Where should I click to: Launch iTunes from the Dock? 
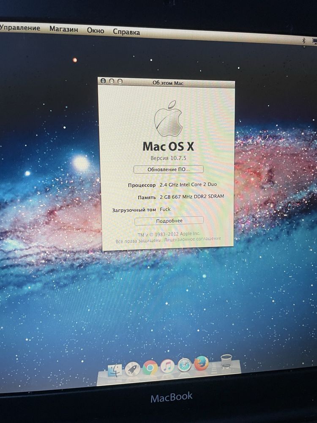click(167, 366)
